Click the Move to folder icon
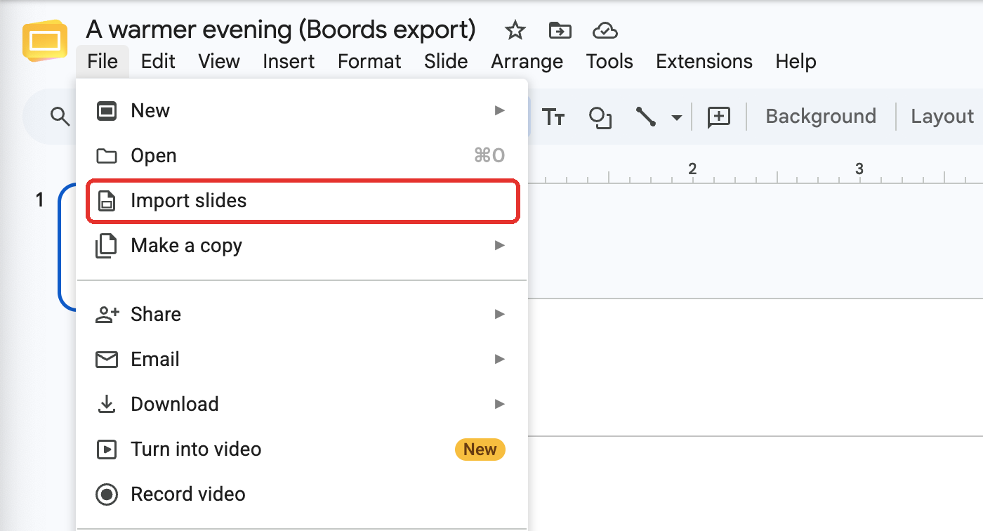Viewport: 983px width, 531px height. click(560, 30)
